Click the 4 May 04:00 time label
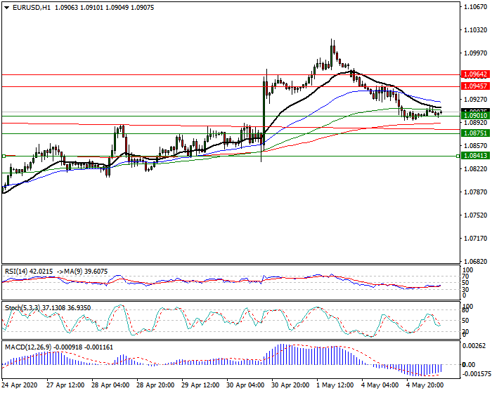The height and width of the screenshot is (393, 492). pos(380,385)
